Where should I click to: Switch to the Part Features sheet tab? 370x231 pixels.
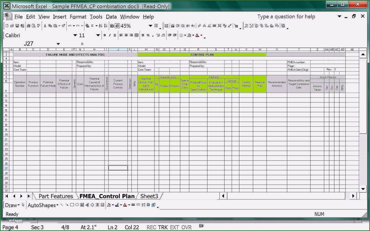[x=55, y=196]
